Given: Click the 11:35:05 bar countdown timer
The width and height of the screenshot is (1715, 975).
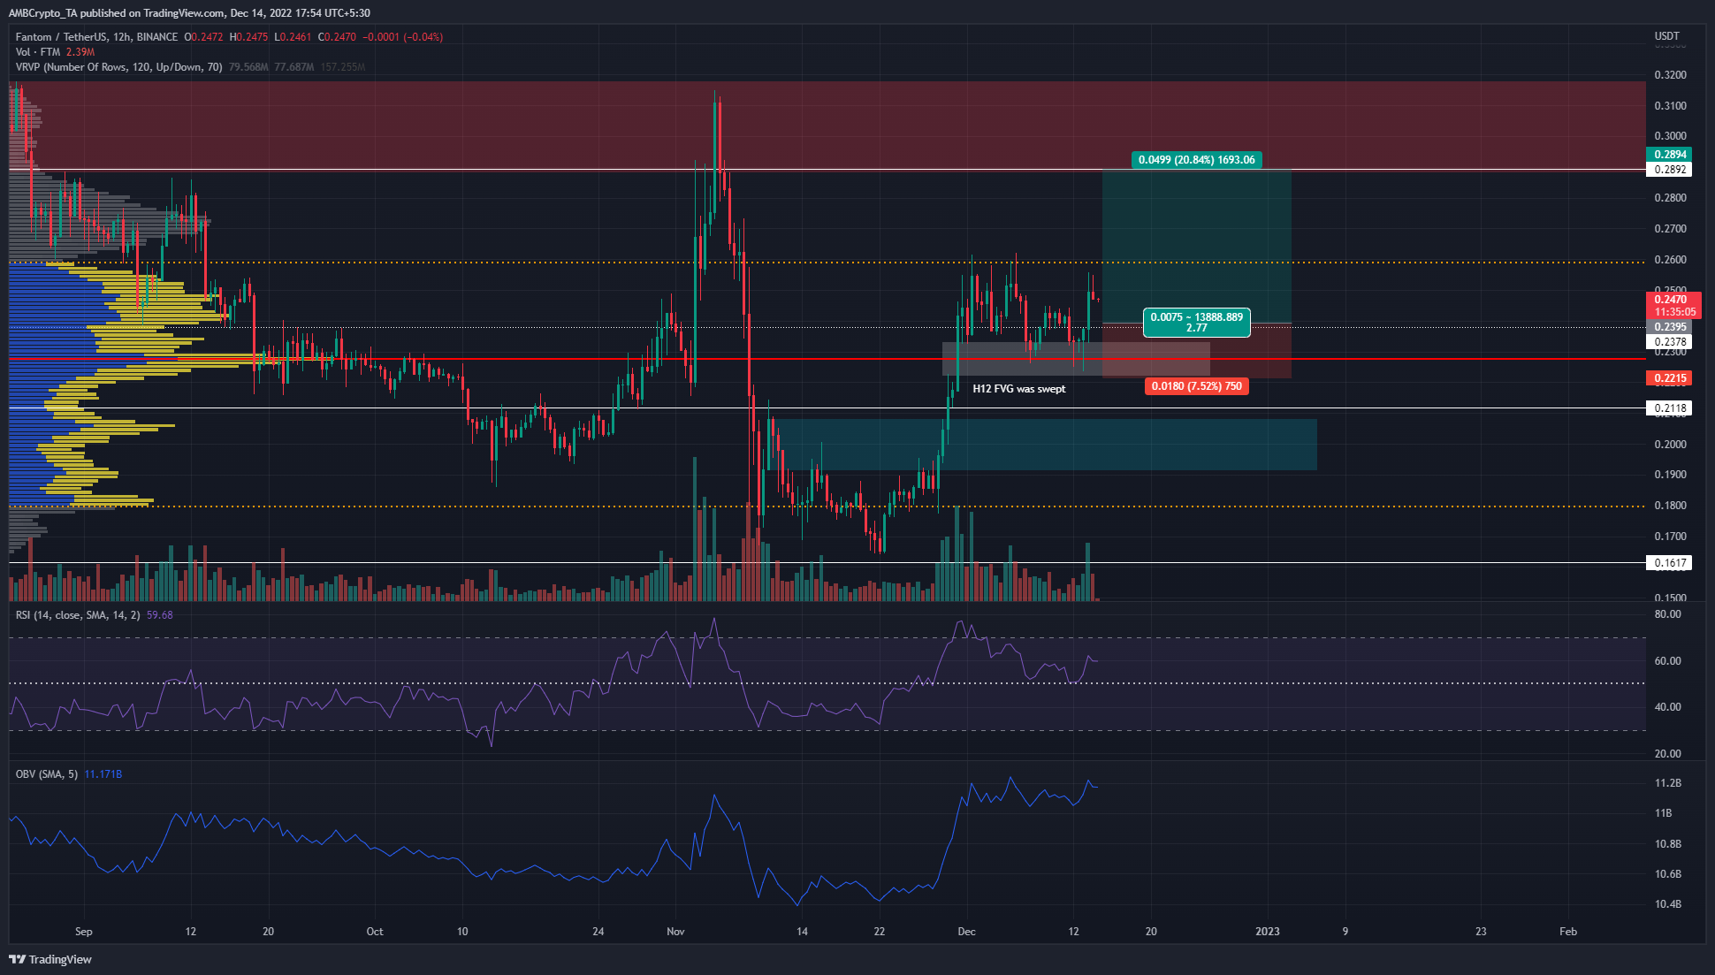Looking at the screenshot, I should click(1673, 312).
